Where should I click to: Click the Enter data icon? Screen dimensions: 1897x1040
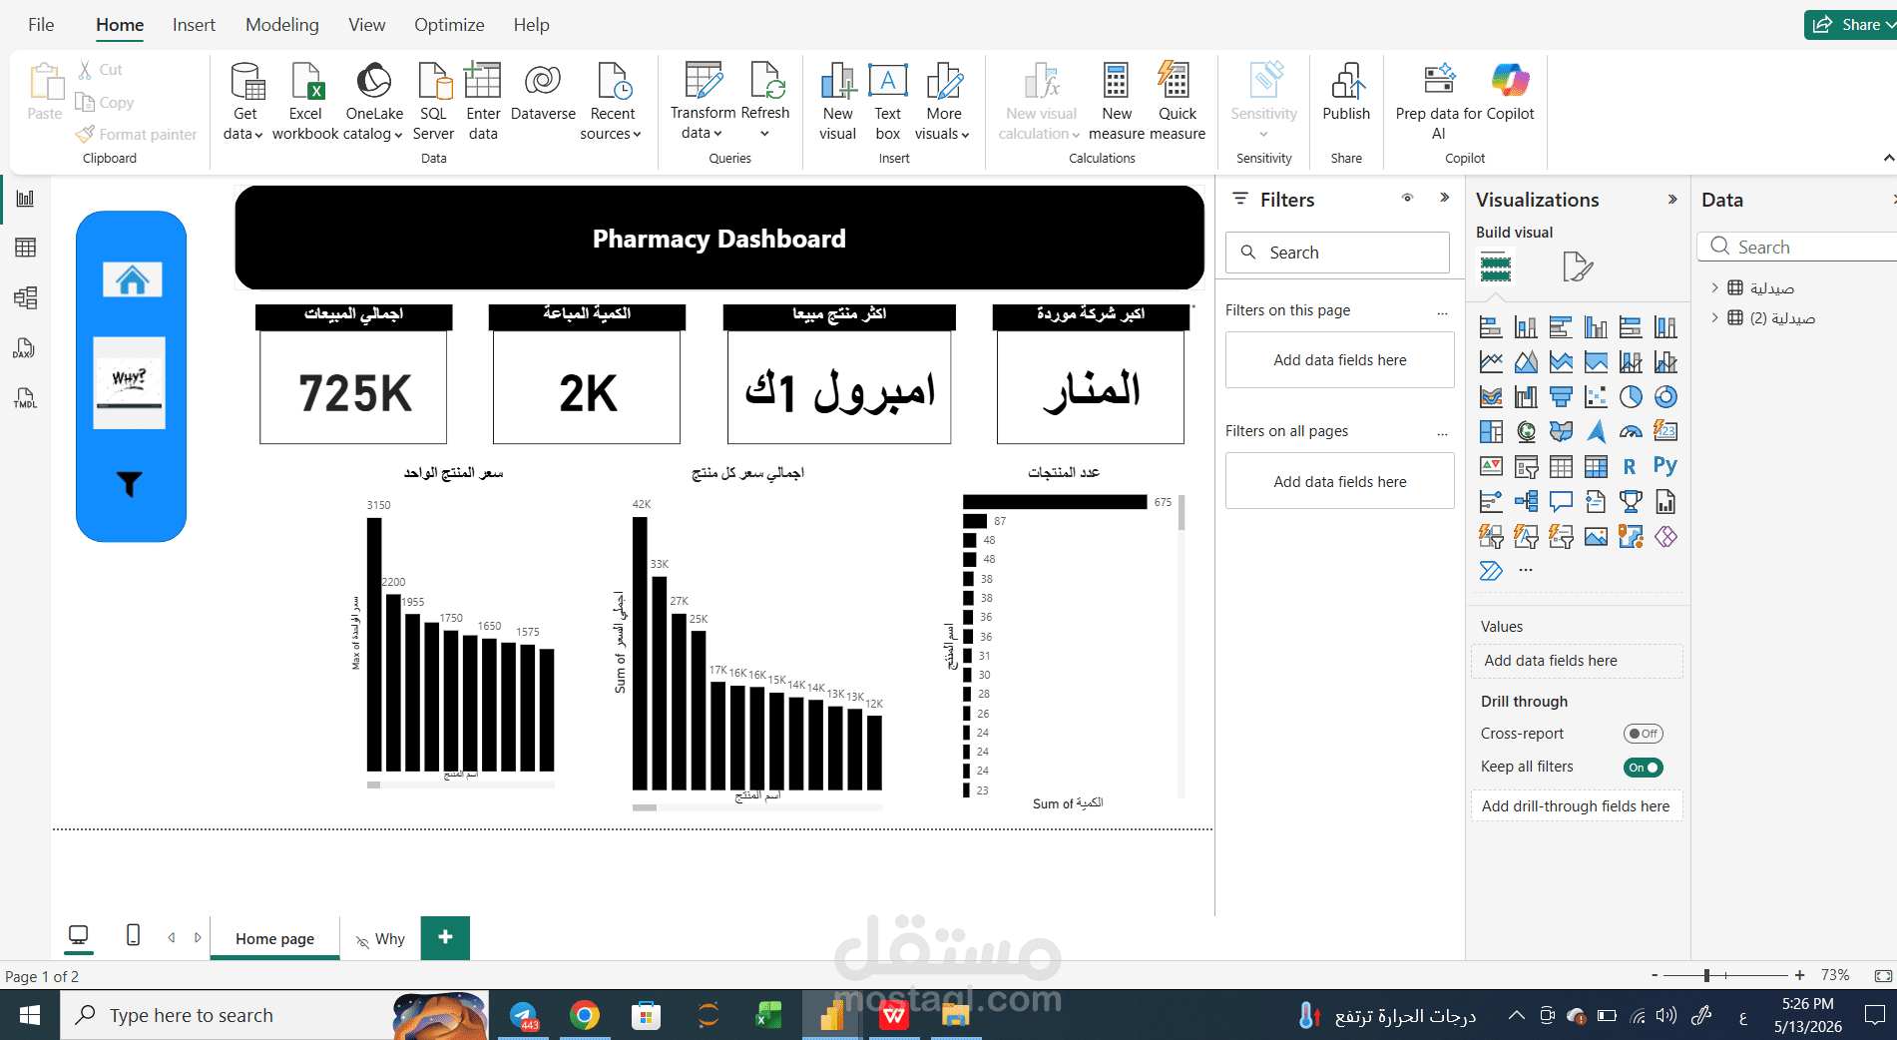tap(483, 80)
